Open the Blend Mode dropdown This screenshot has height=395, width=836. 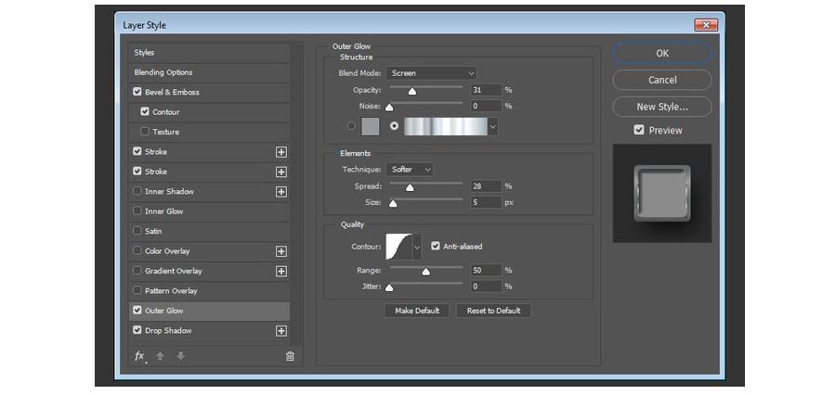tap(432, 73)
